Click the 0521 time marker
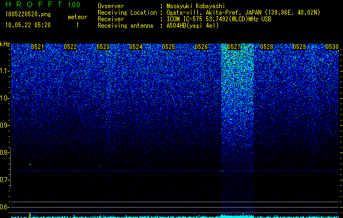This screenshot has height=218, width=343. click(x=38, y=47)
